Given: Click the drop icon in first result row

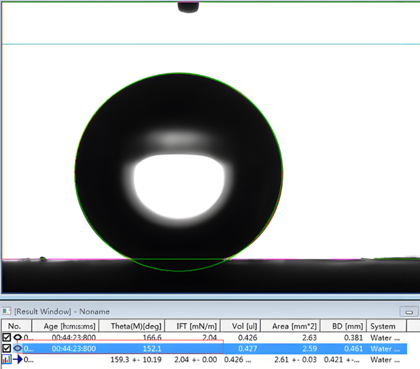Looking at the screenshot, I should pos(18,337).
